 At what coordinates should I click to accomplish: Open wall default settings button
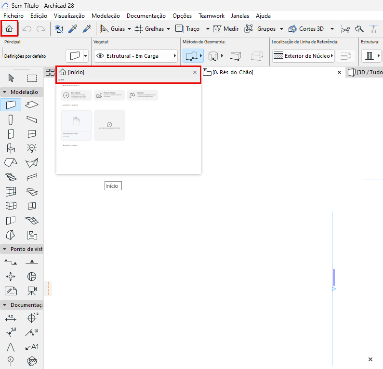75,56
